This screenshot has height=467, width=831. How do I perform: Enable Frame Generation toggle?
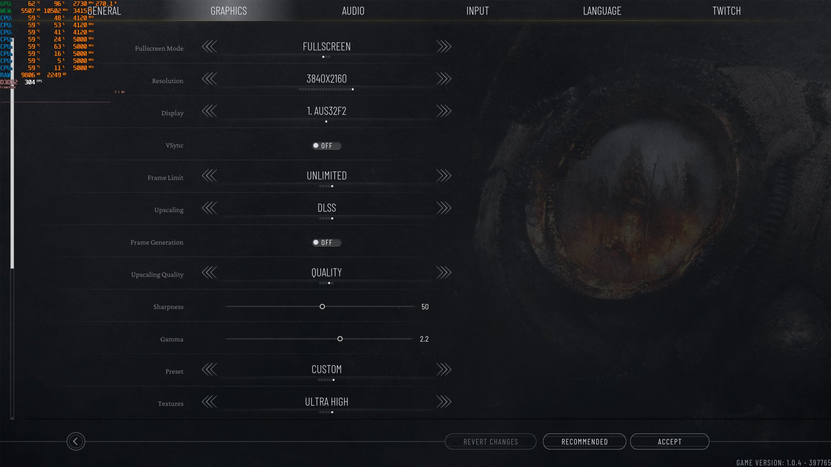pos(326,242)
